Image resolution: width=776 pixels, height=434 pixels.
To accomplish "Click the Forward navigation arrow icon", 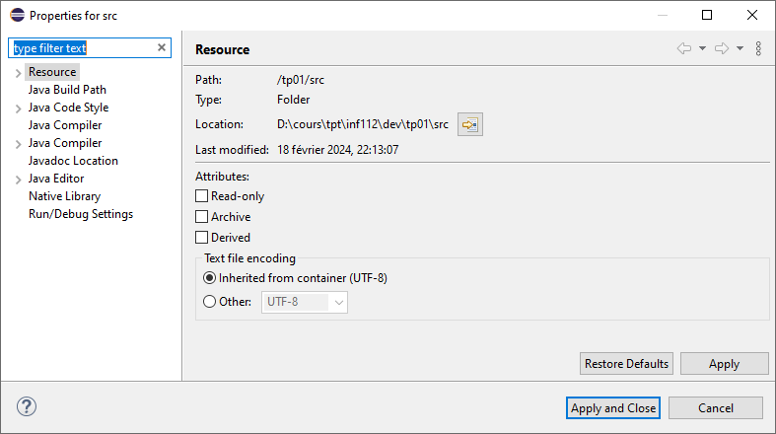I will click(x=721, y=48).
